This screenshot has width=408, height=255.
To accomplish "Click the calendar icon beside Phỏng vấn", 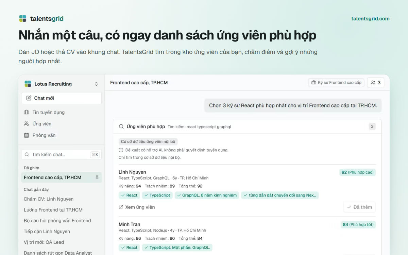I will (x=27, y=135).
